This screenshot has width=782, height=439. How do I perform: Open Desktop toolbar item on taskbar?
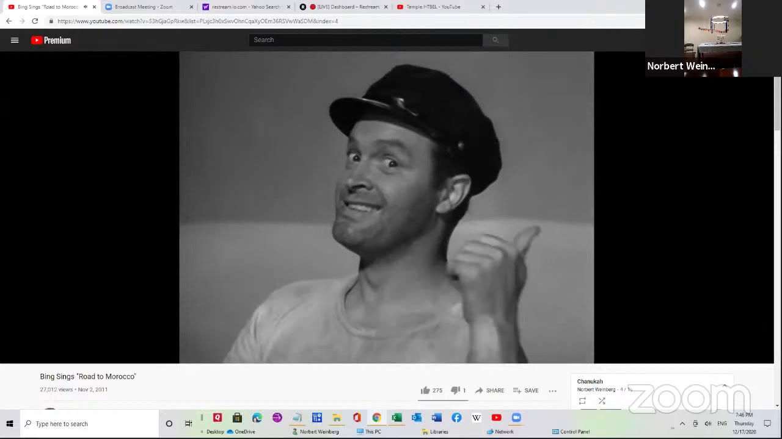[x=215, y=432]
